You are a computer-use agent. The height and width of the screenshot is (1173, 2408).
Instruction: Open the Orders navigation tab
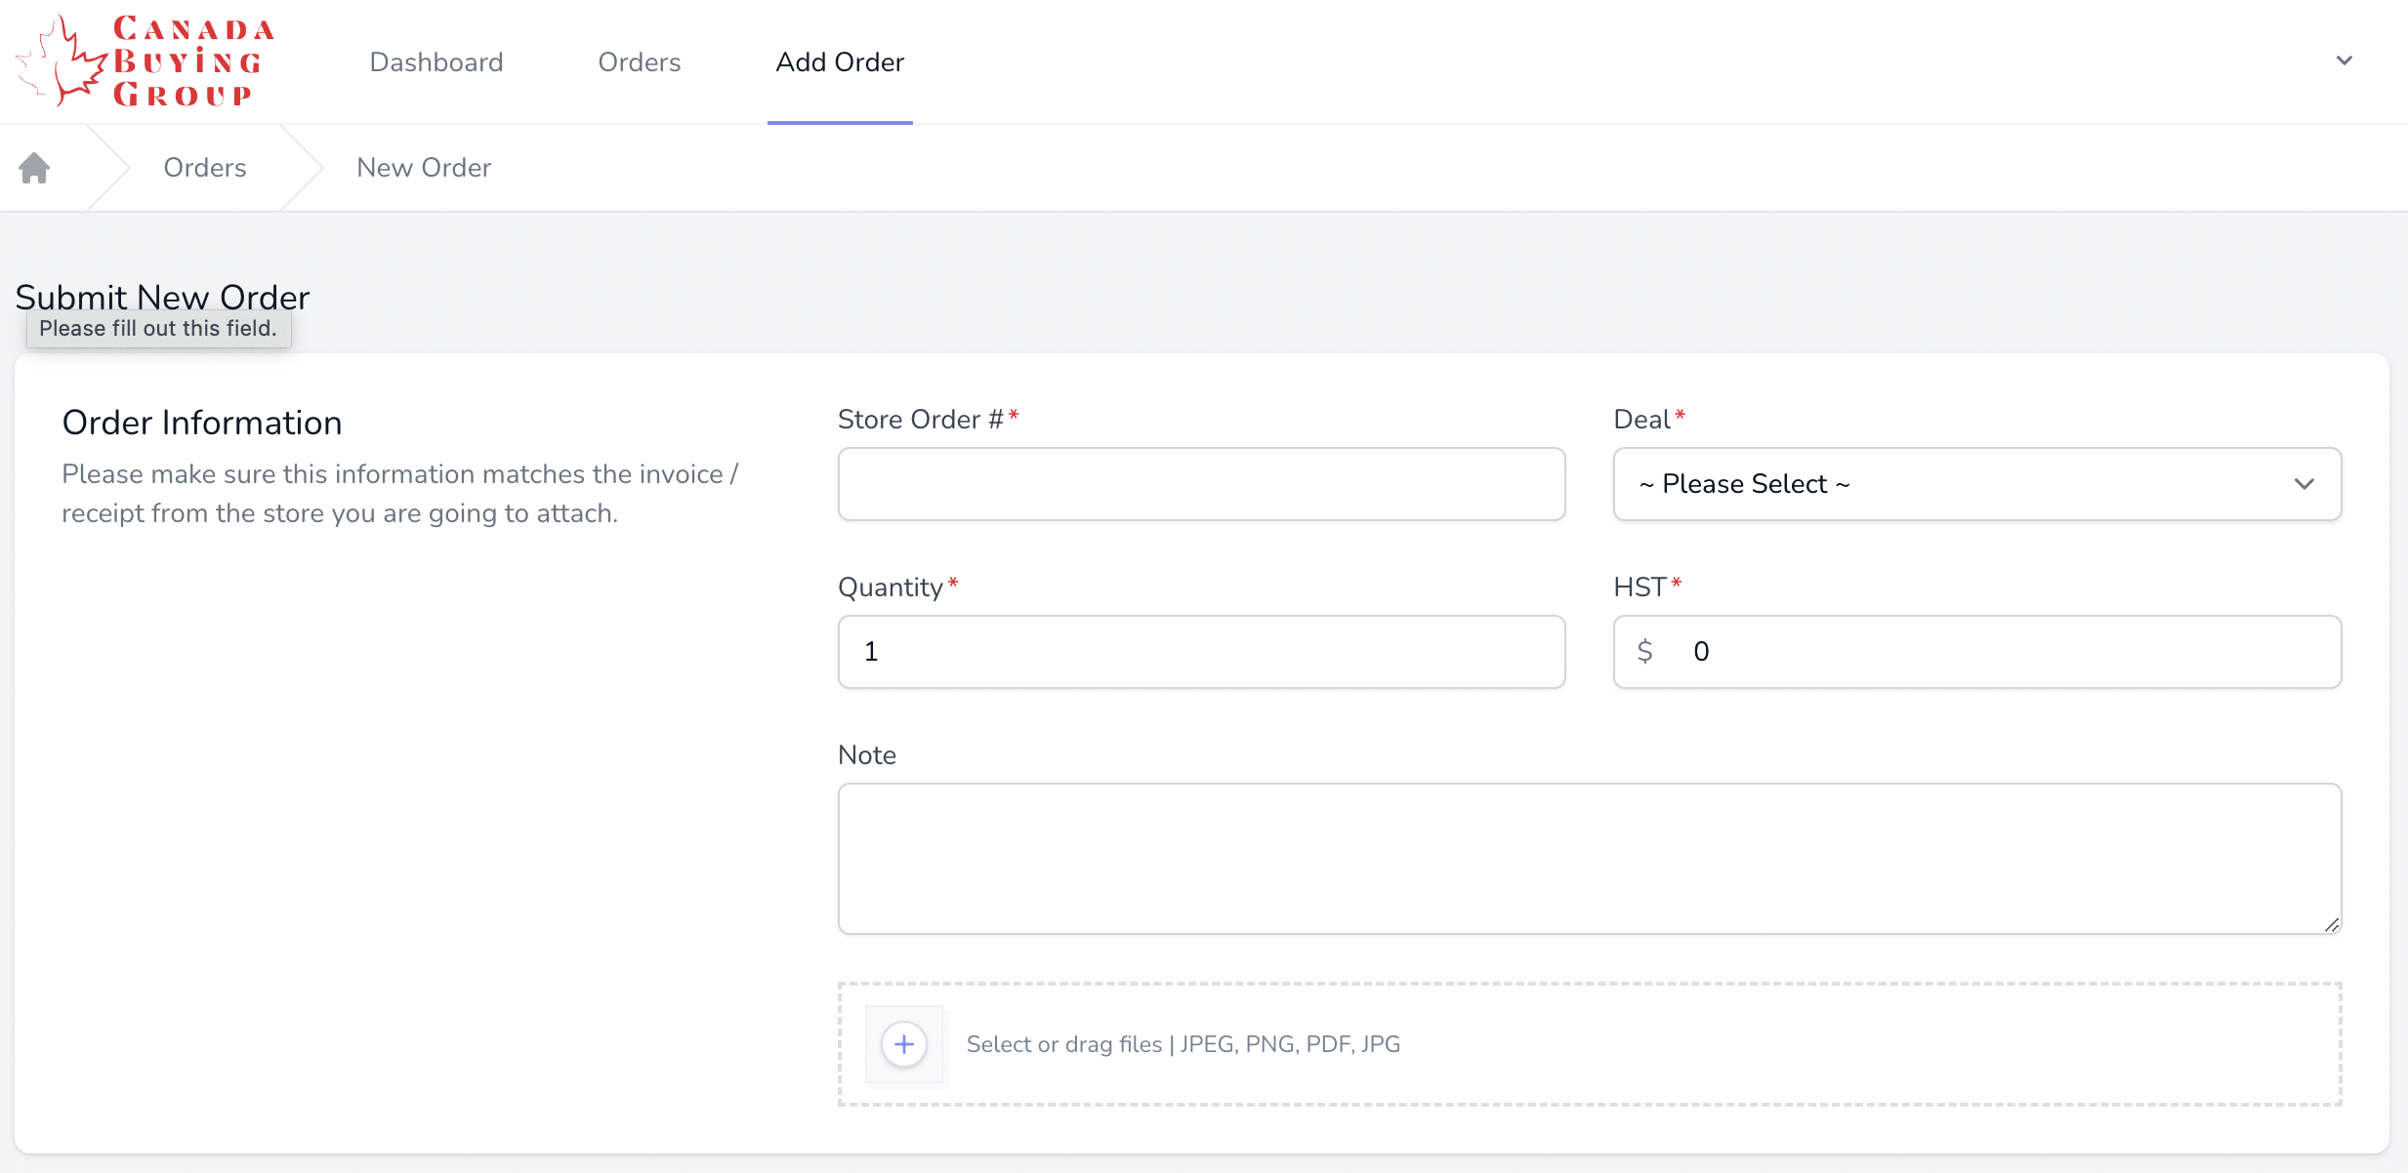[639, 62]
